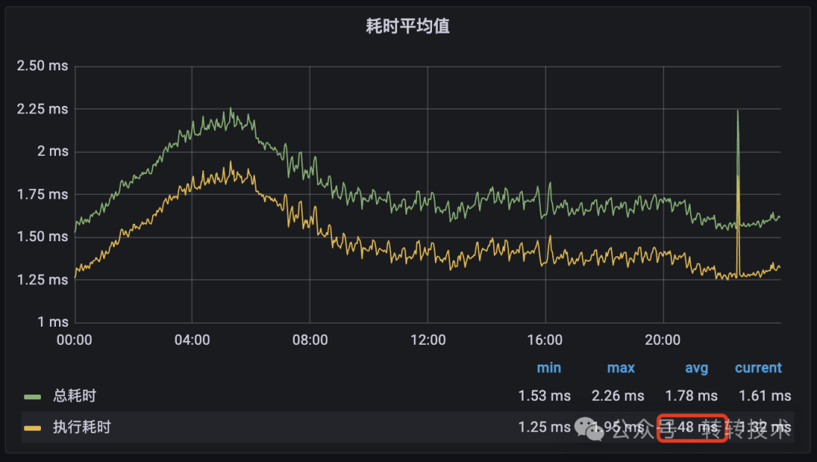Sort the legend by the current column
817x462 pixels.
click(758, 367)
